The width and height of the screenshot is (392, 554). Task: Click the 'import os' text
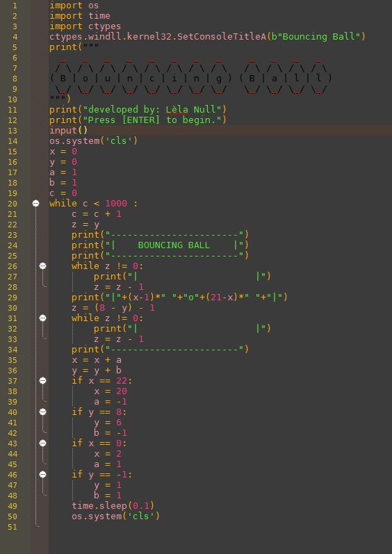(x=74, y=6)
